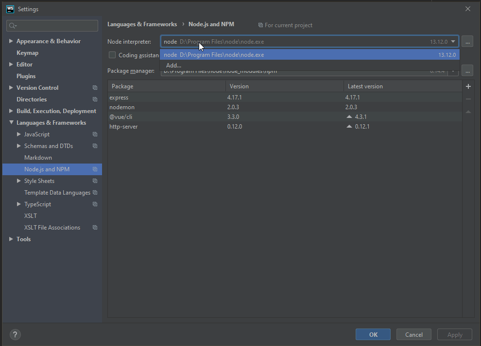Click the upgrade package up-arrow icon
The height and width of the screenshot is (346, 481).
coord(468,112)
